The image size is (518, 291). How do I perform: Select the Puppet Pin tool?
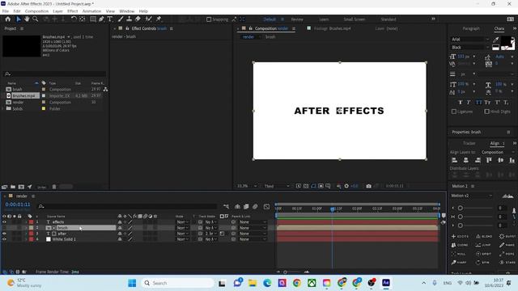coord(159,19)
